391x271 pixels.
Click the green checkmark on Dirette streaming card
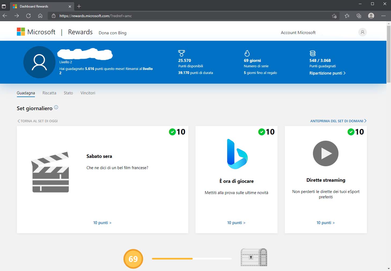coord(351,132)
